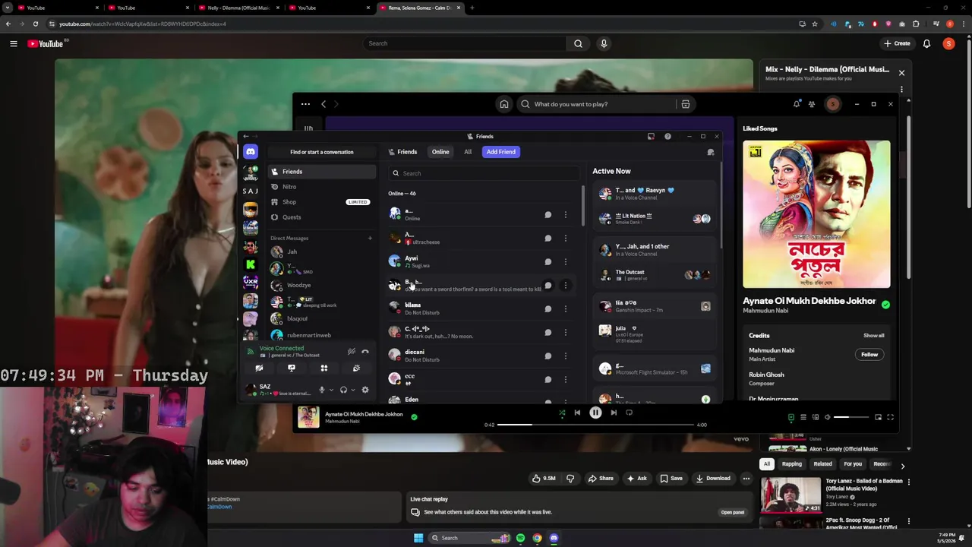Screen dimensions: 972x547
Task: Dislike the YouTube video
Action: pos(570,479)
